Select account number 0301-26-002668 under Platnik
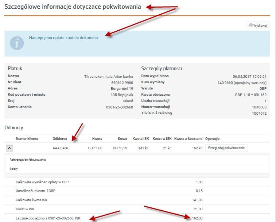276x222 pixels. [120, 107]
